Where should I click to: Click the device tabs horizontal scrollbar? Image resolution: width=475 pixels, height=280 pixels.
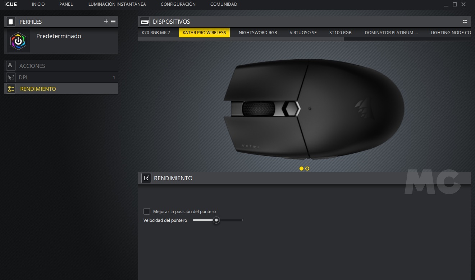(241, 39)
